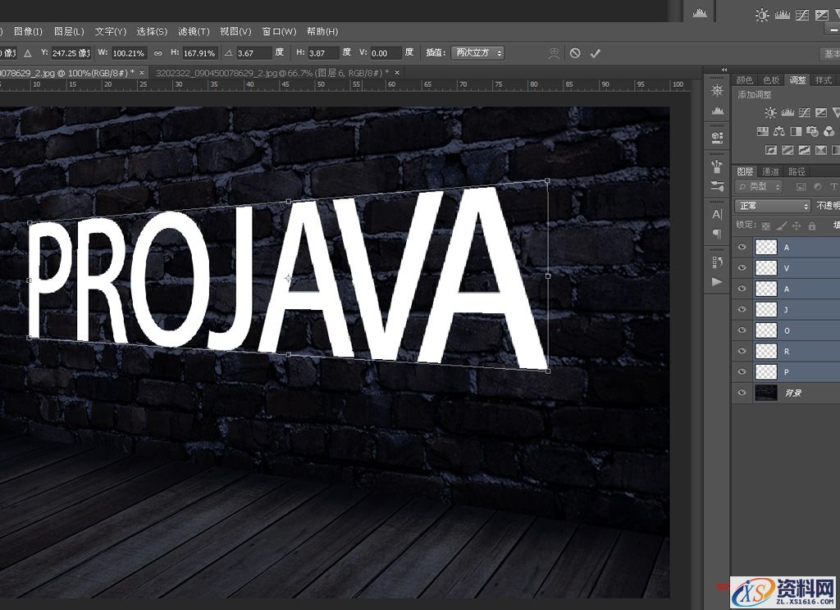Open the interpolation dropdown showing 两次立方
840x610 pixels.
(x=477, y=52)
